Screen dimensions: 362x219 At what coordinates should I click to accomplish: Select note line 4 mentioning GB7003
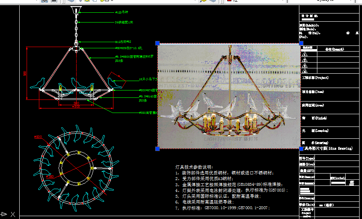tap(232, 190)
